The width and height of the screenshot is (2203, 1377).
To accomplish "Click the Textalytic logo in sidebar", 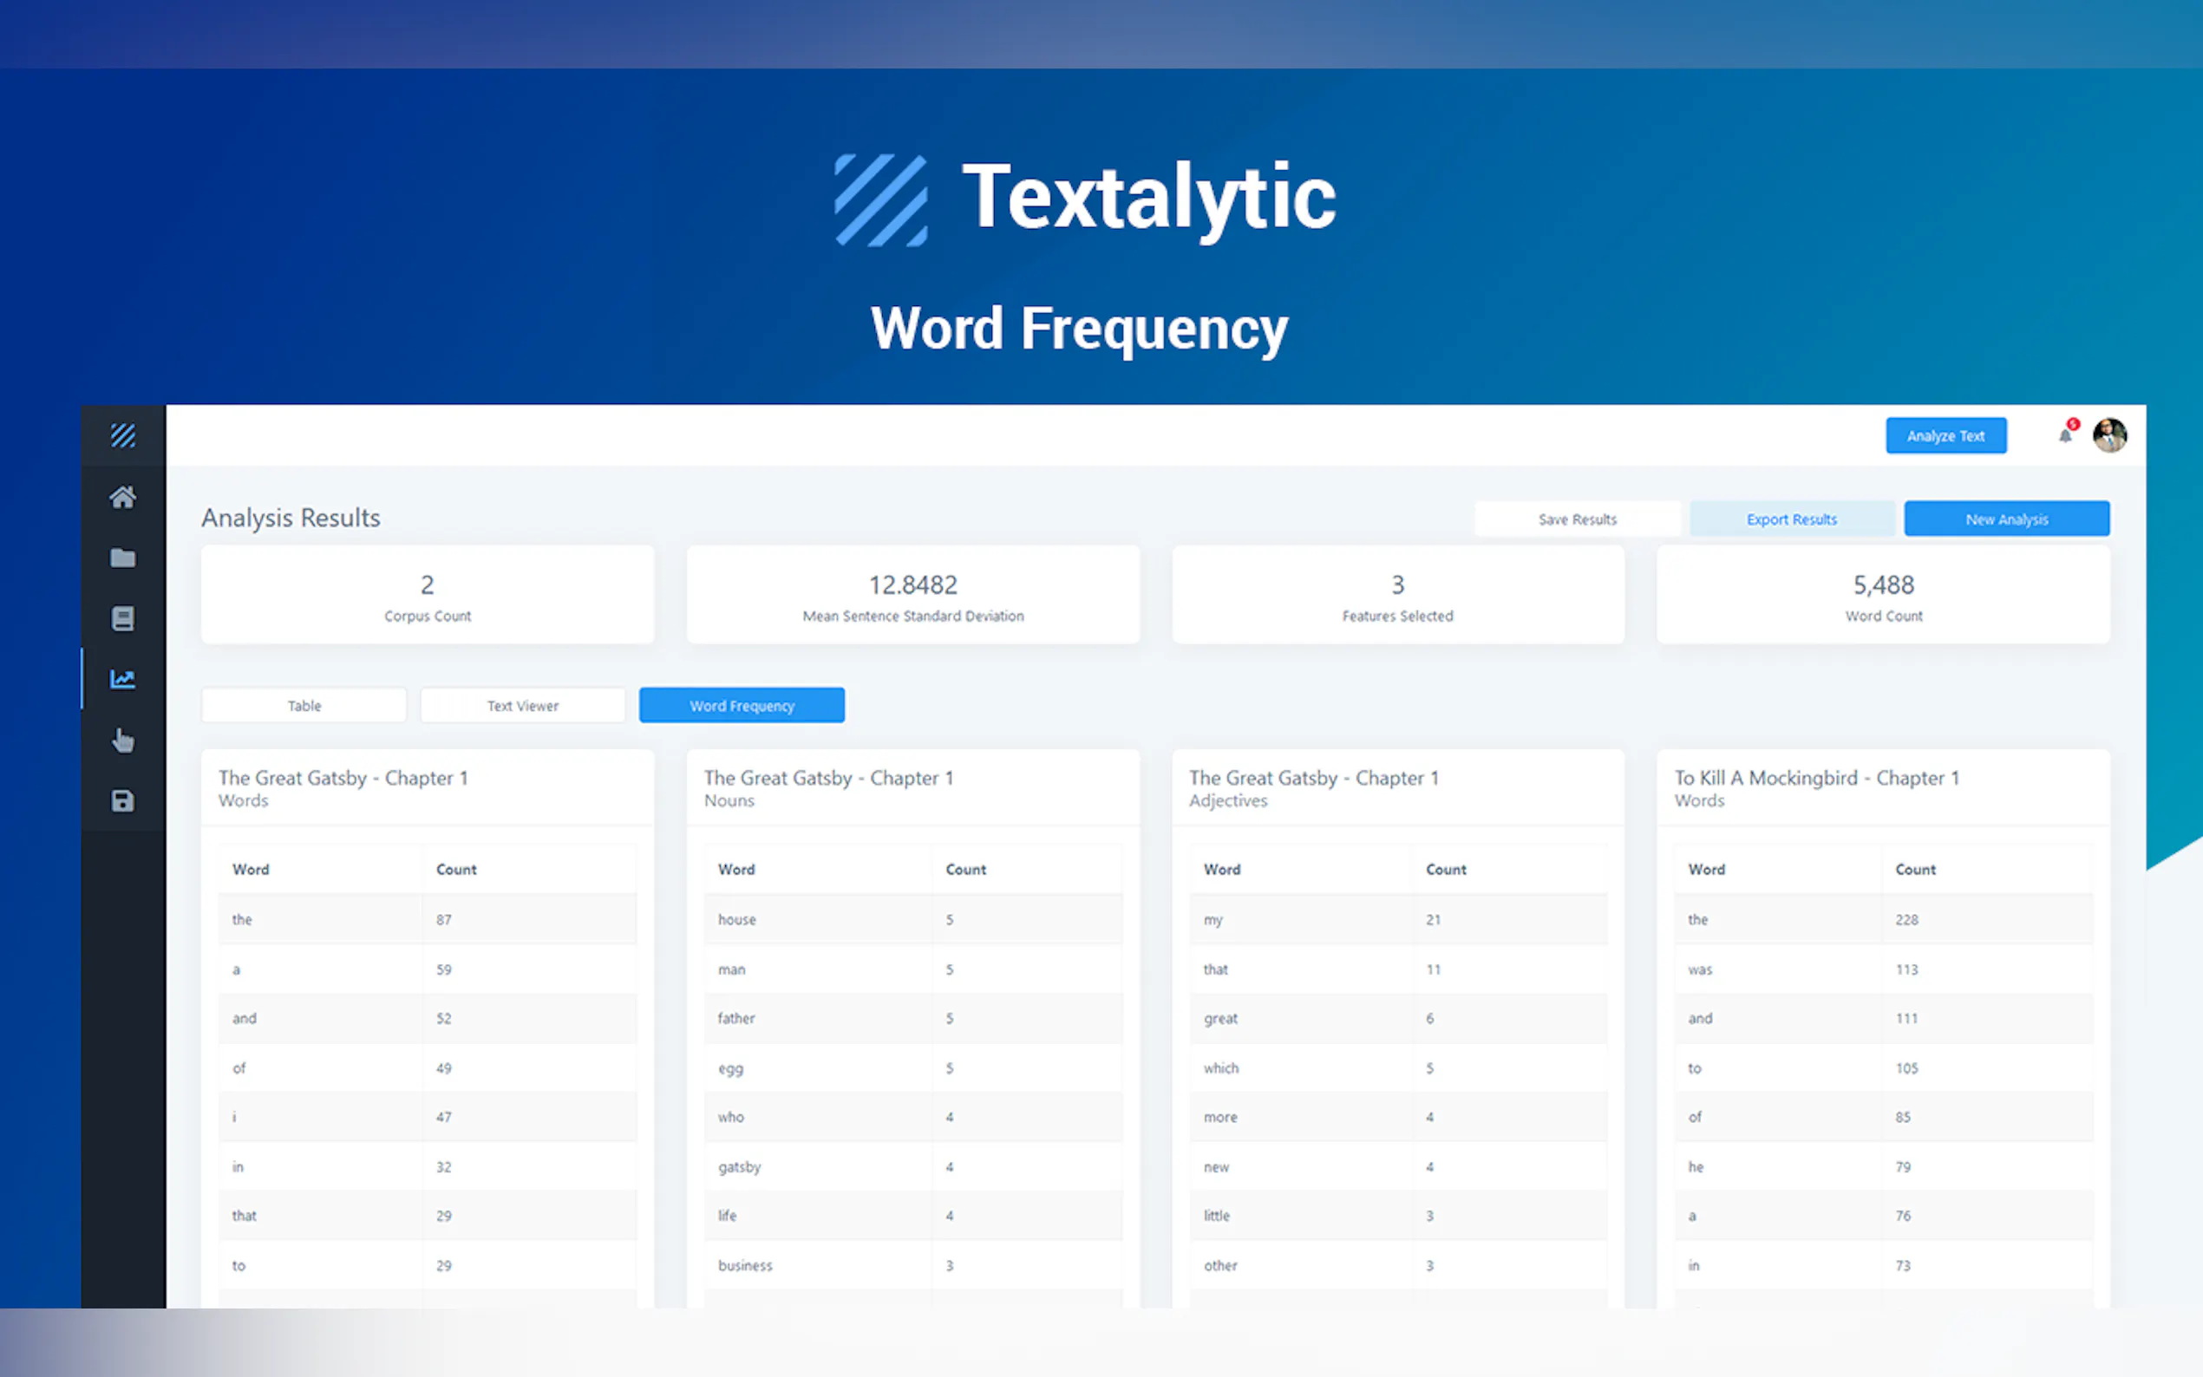I will 123,435.
